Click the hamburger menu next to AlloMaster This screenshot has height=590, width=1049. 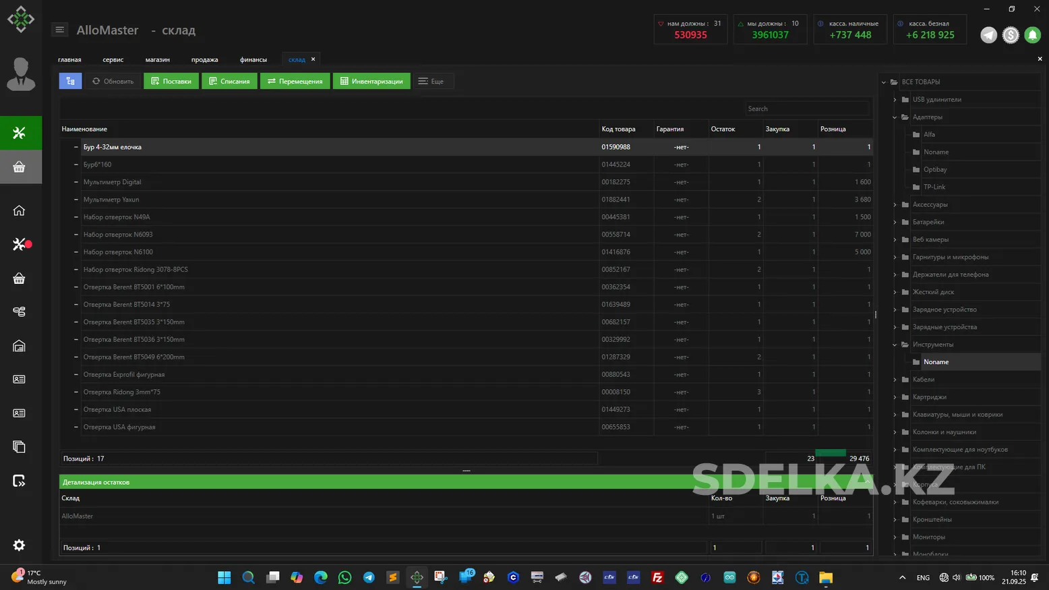pos(59,30)
